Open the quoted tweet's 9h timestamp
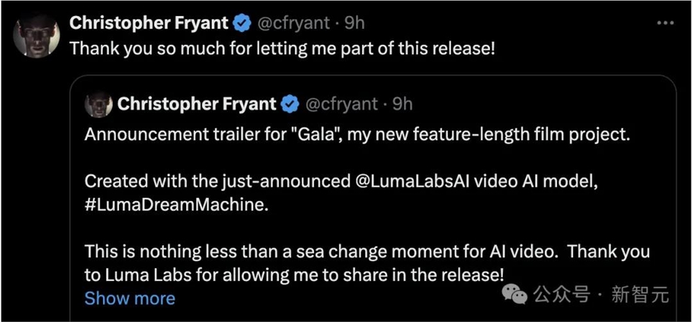692x322 pixels. click(402, 105)
